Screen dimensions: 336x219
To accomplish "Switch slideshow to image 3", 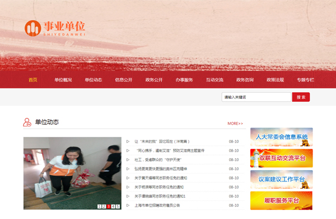I will [109, 206].
